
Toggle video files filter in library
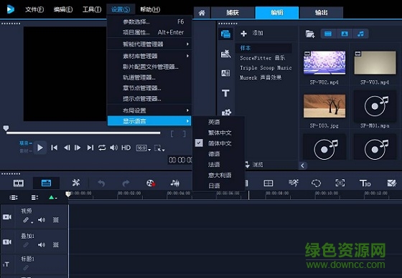pyautogui.click(x=328, y=34)
